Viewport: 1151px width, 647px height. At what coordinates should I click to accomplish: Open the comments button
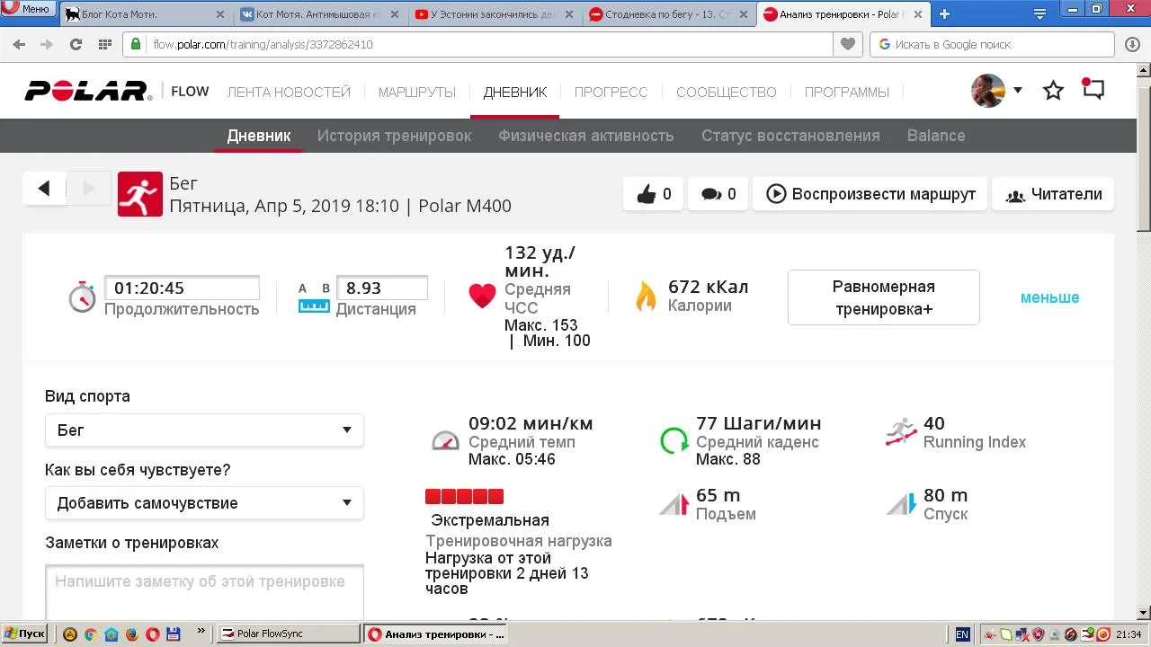tap(718, 194)
